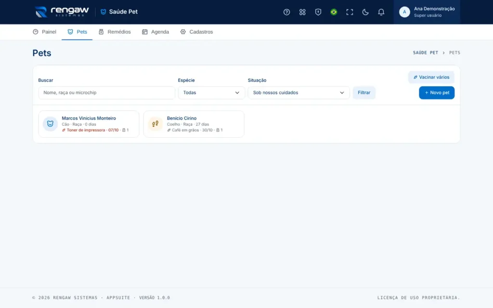Open the help question mark icon
Image resolution: width=493 pixels, height=308 pixels.
[x=286, y=12]
